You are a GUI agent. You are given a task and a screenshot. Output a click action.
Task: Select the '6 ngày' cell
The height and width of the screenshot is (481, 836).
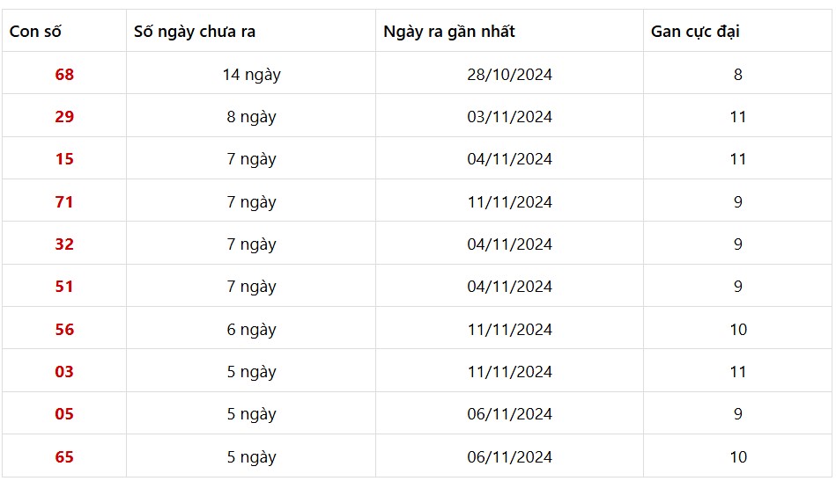coord(251,330)
